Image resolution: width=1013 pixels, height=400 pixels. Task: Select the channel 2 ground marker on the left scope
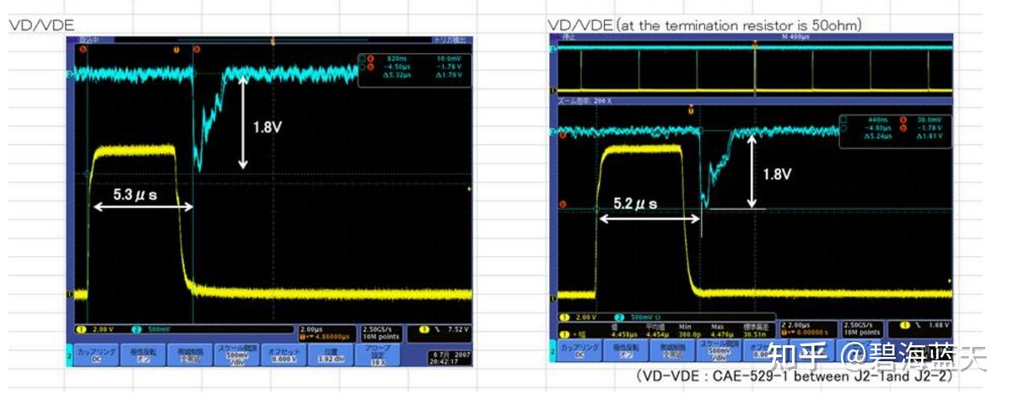coord(71,74)
